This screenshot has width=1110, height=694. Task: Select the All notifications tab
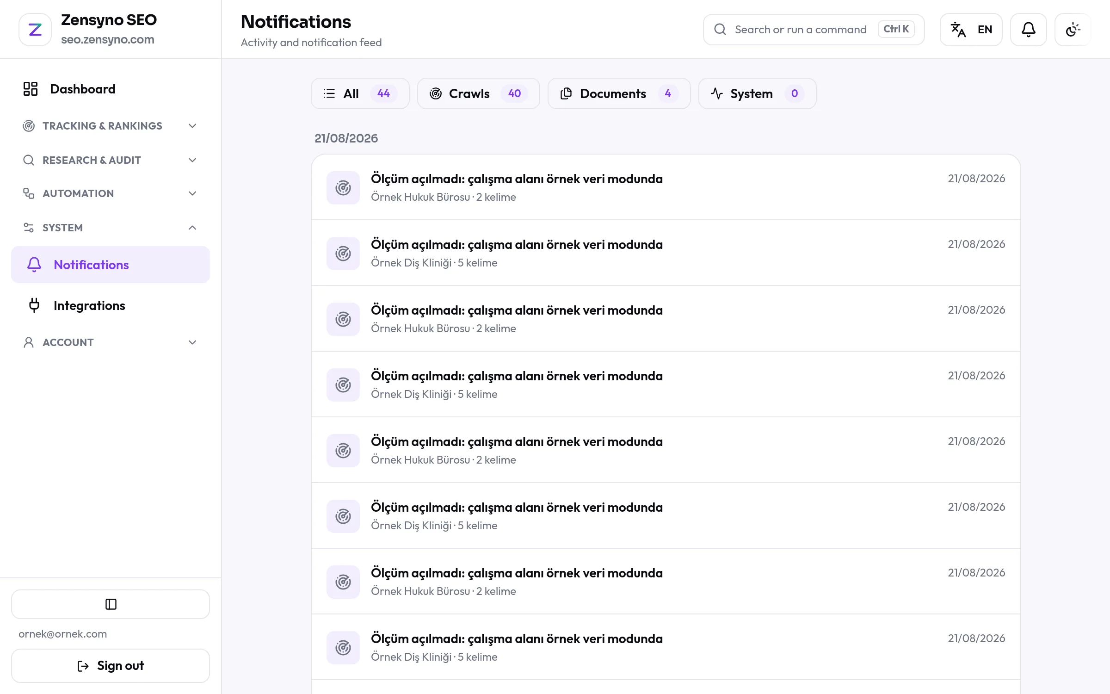[x=360, y=93]
